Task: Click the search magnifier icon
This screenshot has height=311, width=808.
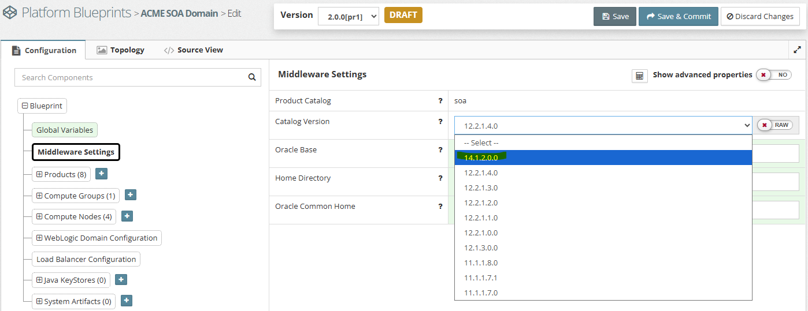Action: [x=251, y=77]
